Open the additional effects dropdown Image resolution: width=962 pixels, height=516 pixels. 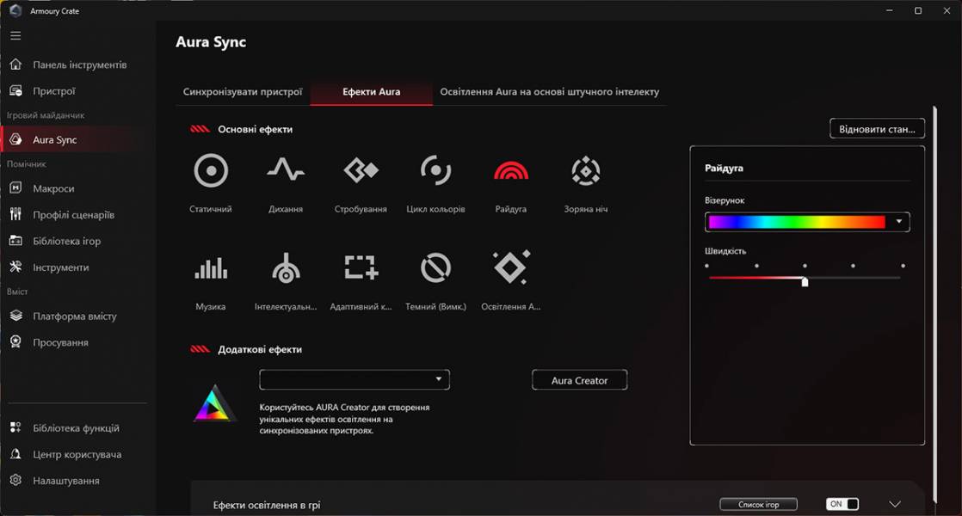coord(355,379)
